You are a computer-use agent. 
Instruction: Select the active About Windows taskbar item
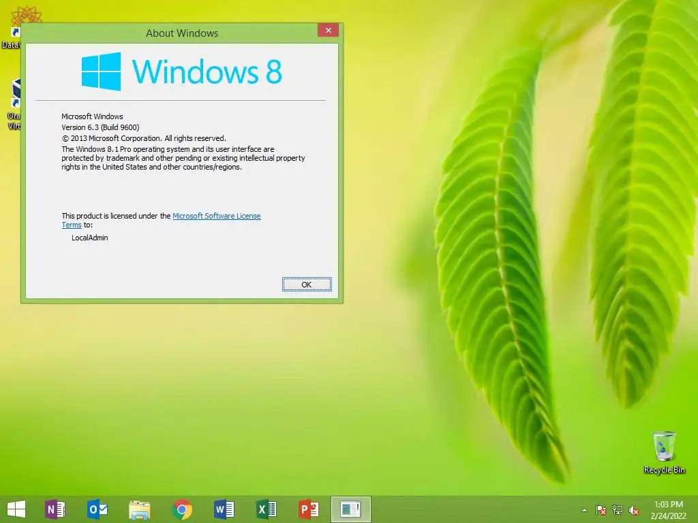pos(351,509)
